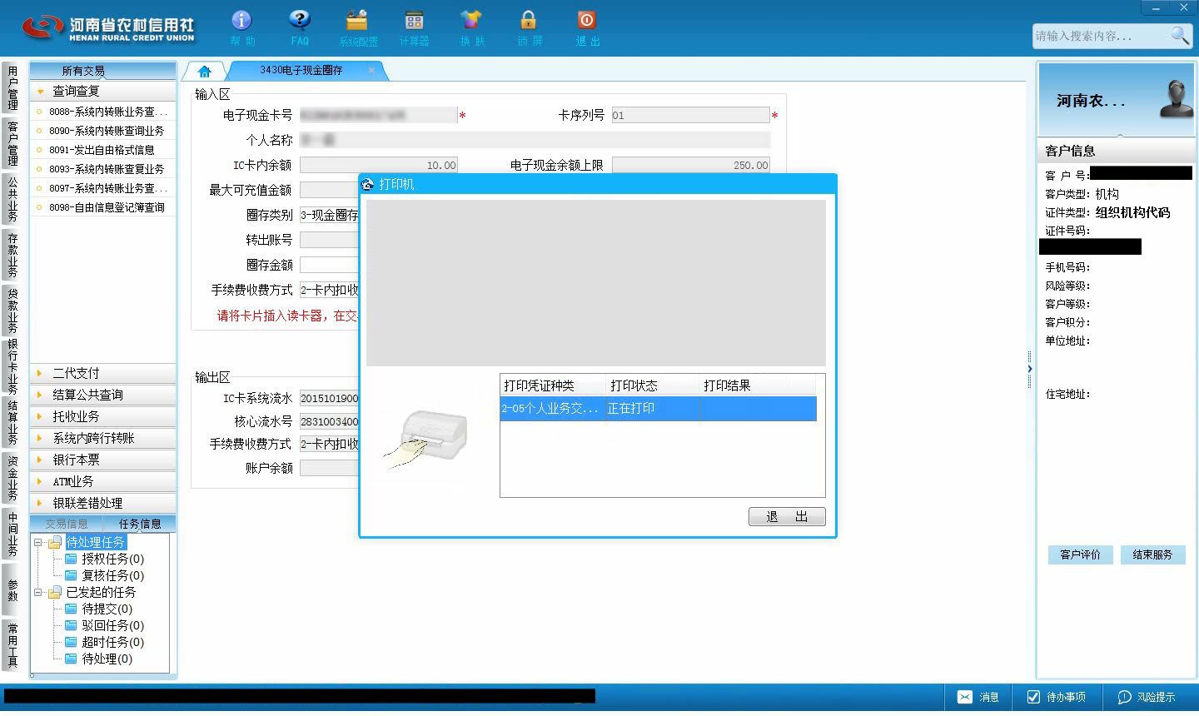Expand the 银联差错处理 group
This screenshot has height=716, width=1199.
coord(103,503)
